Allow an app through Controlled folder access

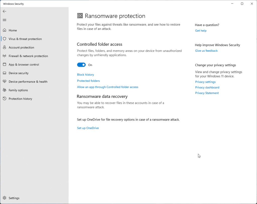(107, 87)
